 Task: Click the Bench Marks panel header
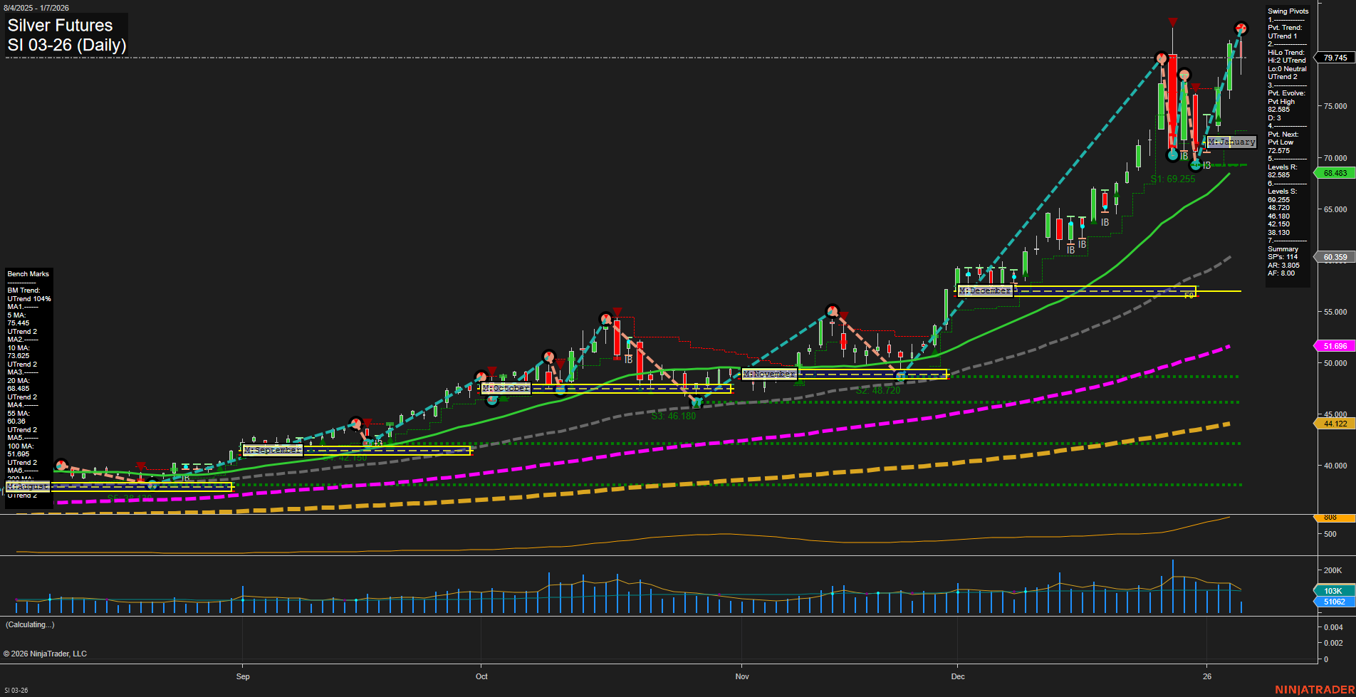28,273
